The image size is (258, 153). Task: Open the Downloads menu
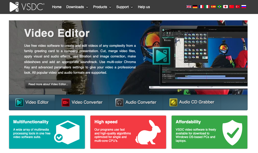tap(75, 7)
